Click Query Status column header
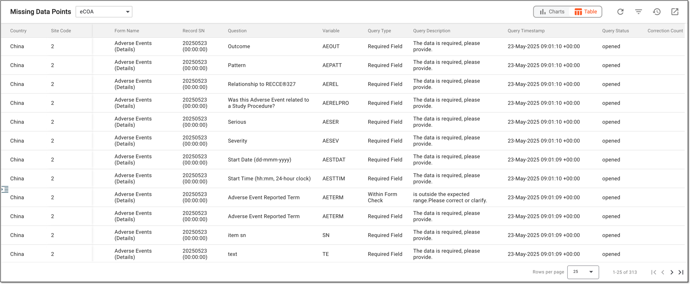 (x=615, y=31)
